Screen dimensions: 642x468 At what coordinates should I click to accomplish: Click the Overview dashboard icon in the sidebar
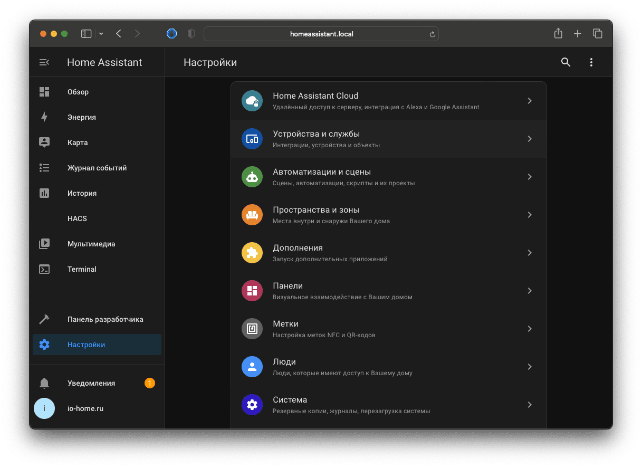44,92
